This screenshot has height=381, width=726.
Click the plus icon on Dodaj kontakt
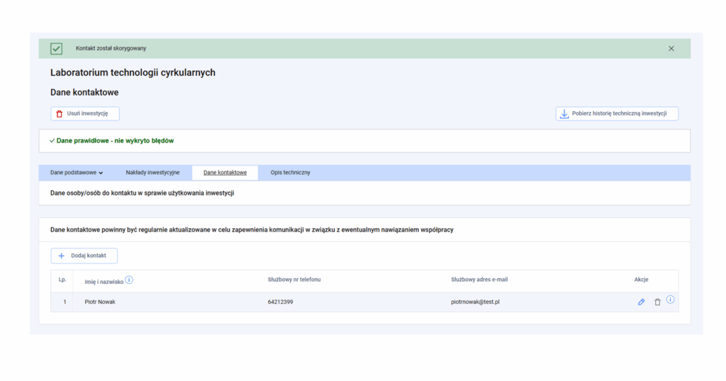(61, 256)
